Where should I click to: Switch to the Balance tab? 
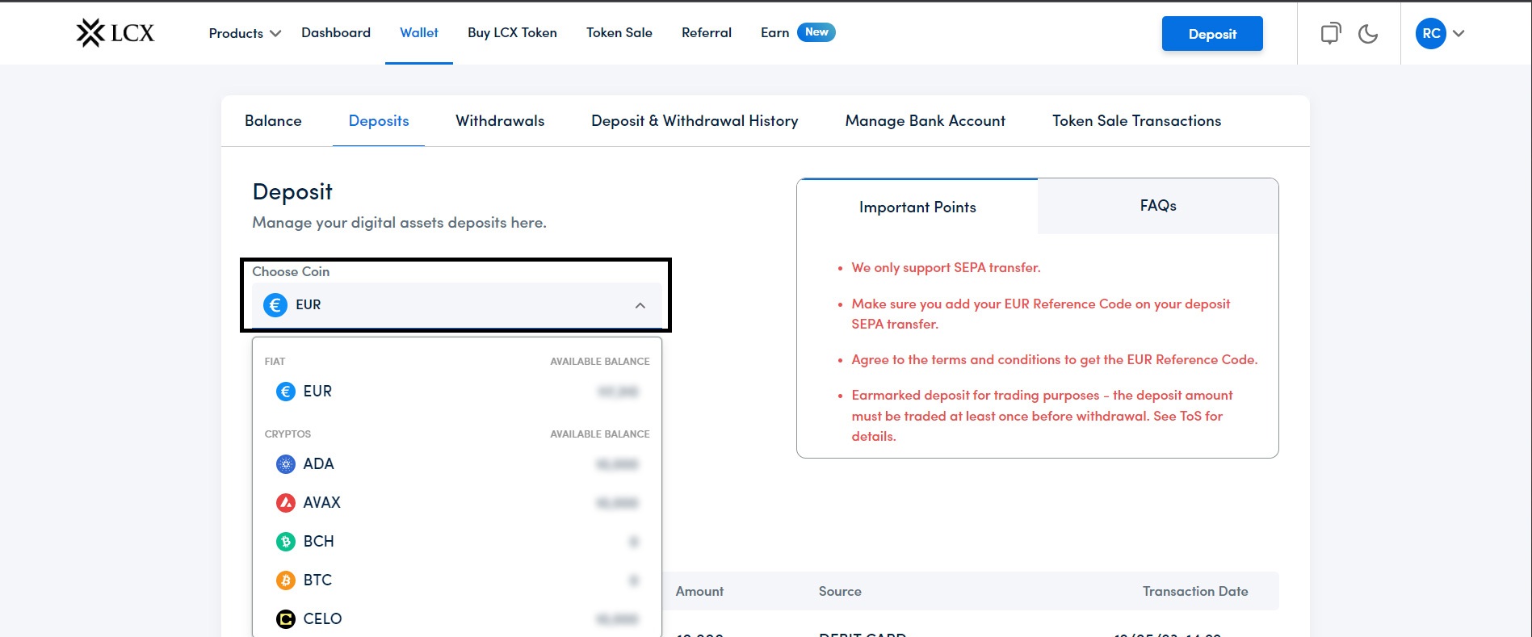273,121
